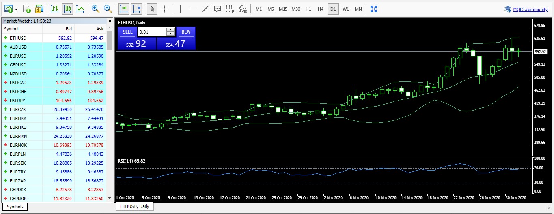Select USDCAD symbol in Market Watch
The height and width of the screenshot is (214, 554).
(x=18, y=83)
